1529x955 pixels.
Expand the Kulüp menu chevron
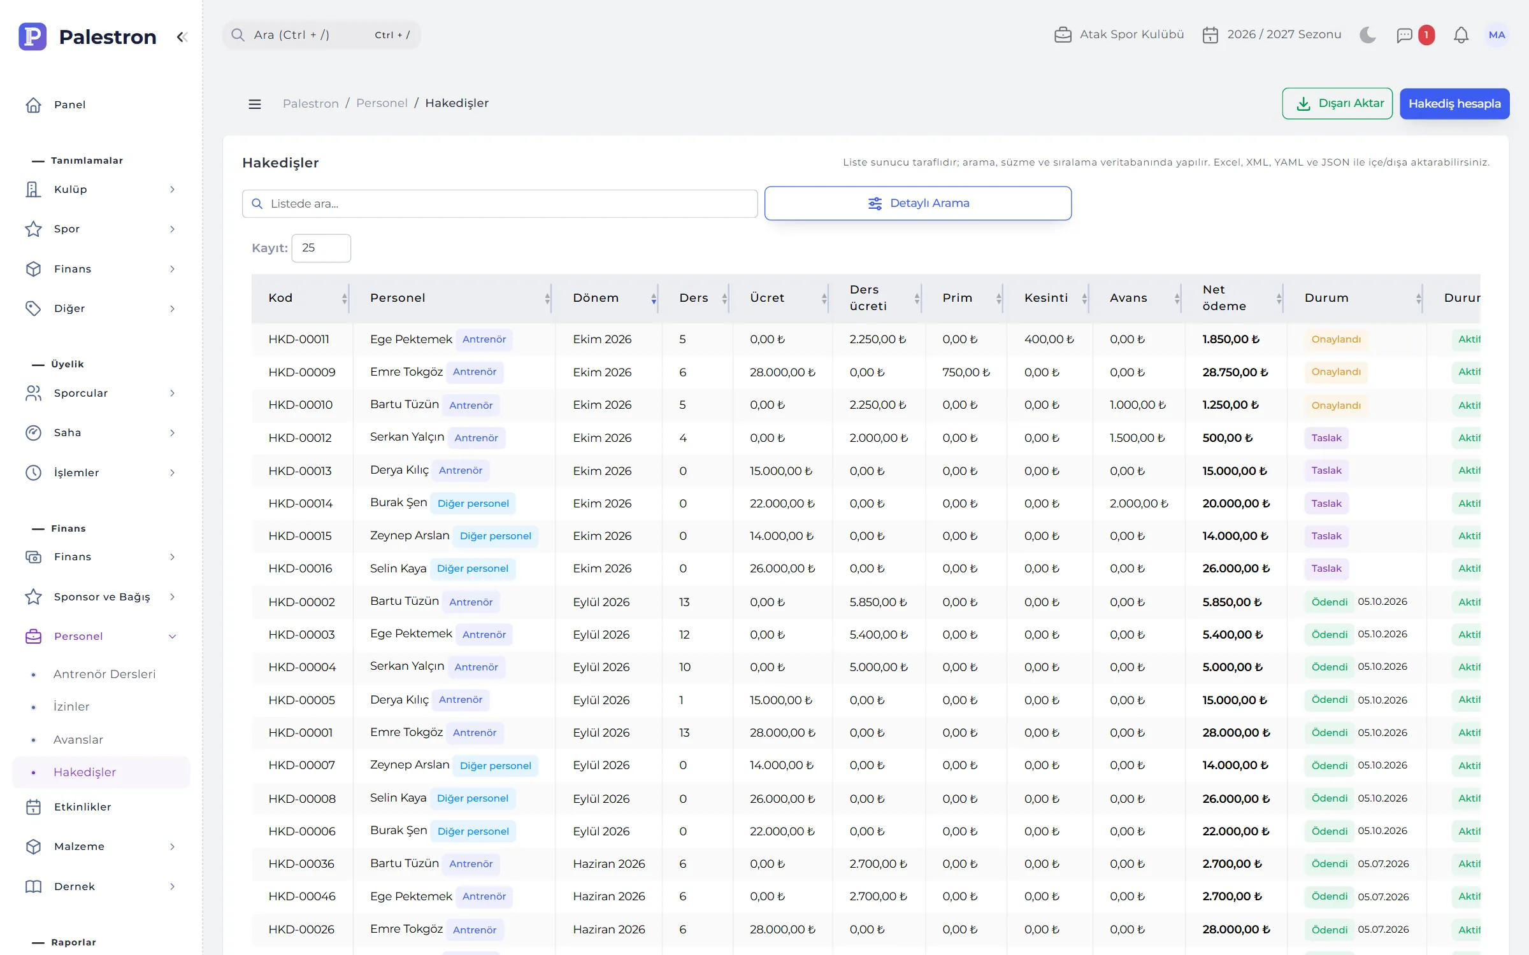point(172,189)
